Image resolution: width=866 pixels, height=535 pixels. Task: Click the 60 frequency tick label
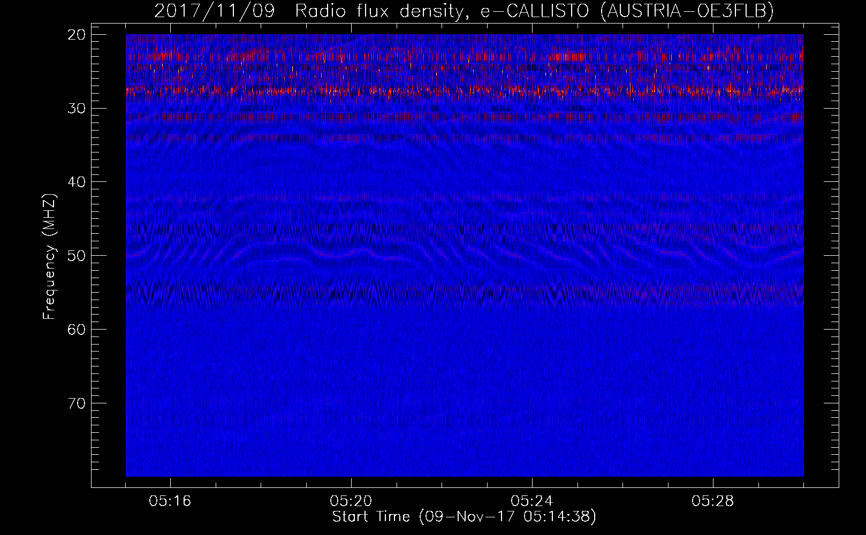point(78,330)
